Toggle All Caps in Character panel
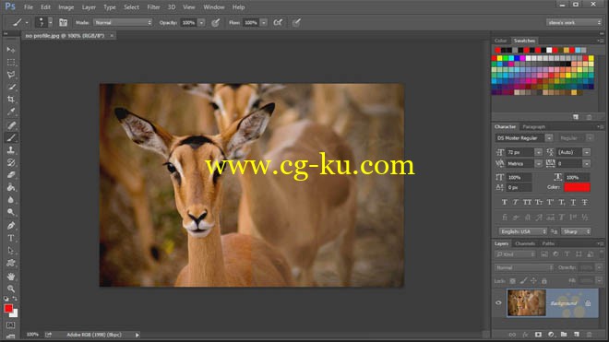Image resolution: width=609 pixels, height=342 pixels. click(x=527, y=202)
